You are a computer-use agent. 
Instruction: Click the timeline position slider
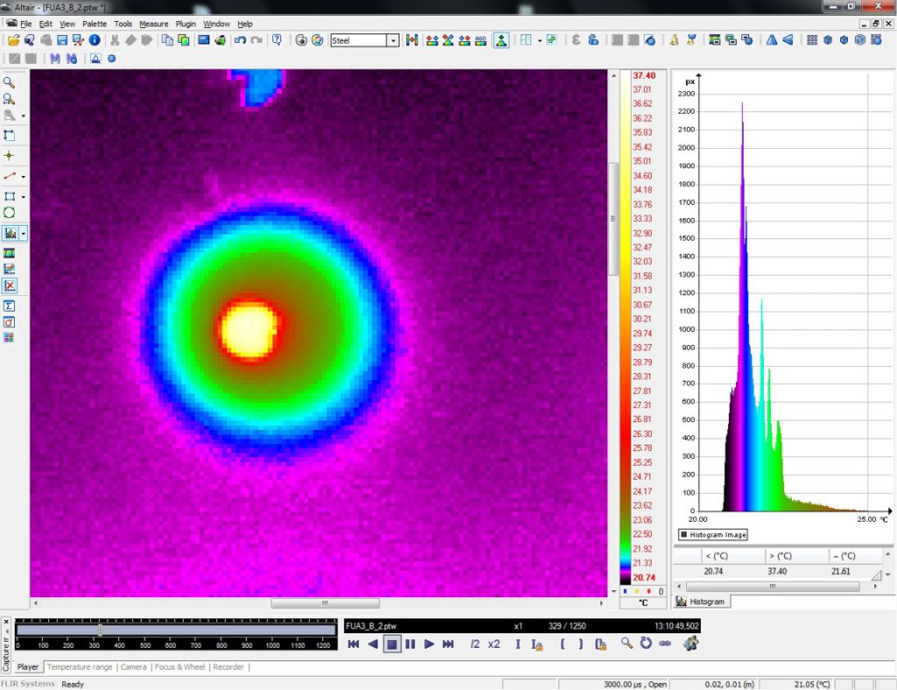pyautogui.click(x=101, y=630)
